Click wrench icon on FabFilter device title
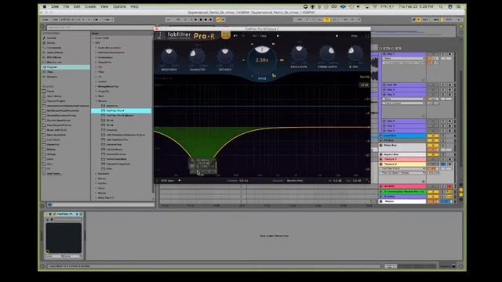The width and height of the screenshot is (502, 282). [x=54, y=214]
